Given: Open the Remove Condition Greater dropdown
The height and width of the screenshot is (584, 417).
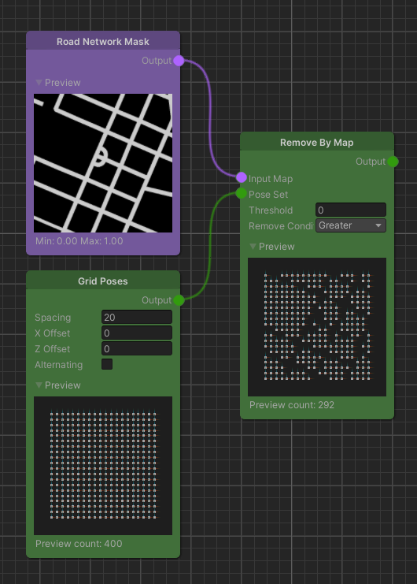Looking at the screenshot, I should pos(350,225).
